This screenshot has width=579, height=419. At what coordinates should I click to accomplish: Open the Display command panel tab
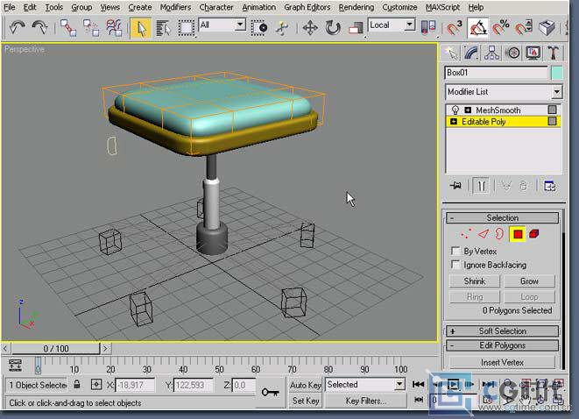click(533, 53)
